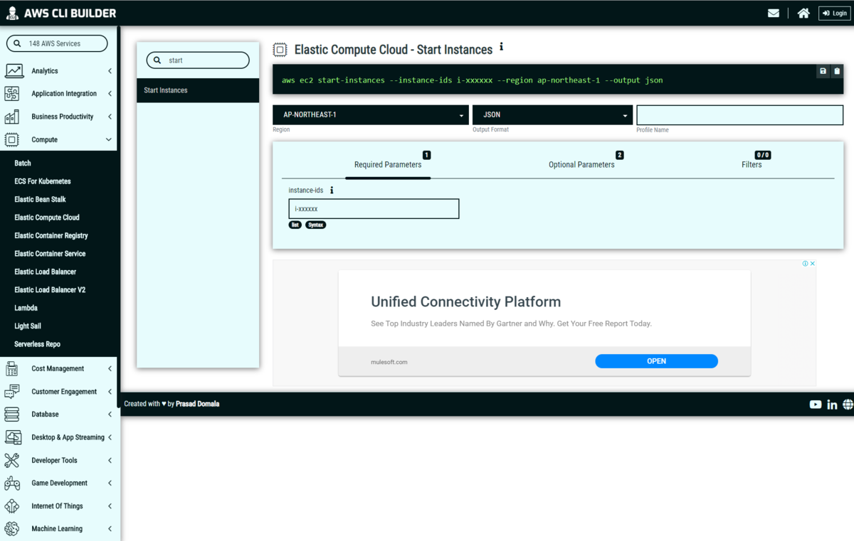The height and width of the screenshot is (541, 854).
Task: Click the Login button
Action: 834,13
